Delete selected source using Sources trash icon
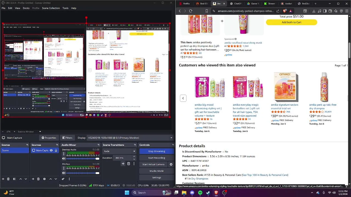 [x=38, y=179]
